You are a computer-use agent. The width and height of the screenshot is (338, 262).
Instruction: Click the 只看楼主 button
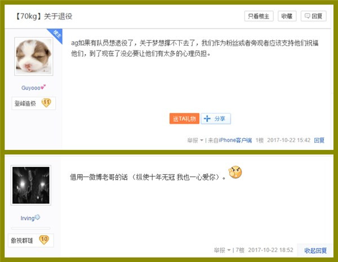point(259,16)
